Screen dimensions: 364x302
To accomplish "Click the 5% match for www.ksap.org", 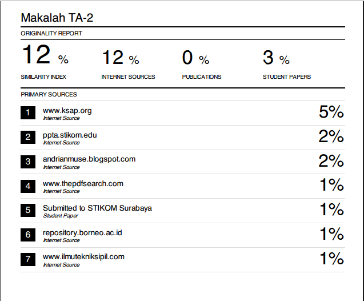I will tap(331, 112).
